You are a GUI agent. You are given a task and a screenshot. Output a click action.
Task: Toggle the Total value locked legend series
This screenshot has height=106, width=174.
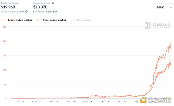(x=17, y=20)
